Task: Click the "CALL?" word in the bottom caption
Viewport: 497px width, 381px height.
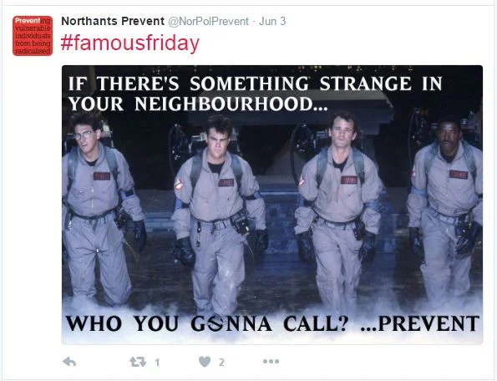Action: point(316,323)
